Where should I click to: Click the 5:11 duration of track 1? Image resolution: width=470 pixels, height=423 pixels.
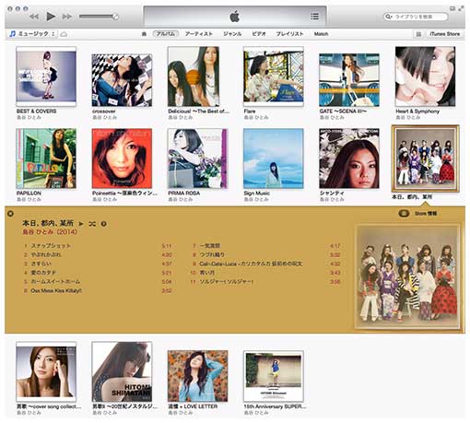tap(167, 246)
